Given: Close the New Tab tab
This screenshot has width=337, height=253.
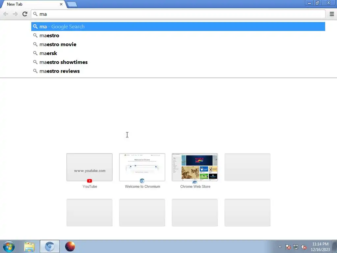Looking at the screenshot, I should point(61,4).
